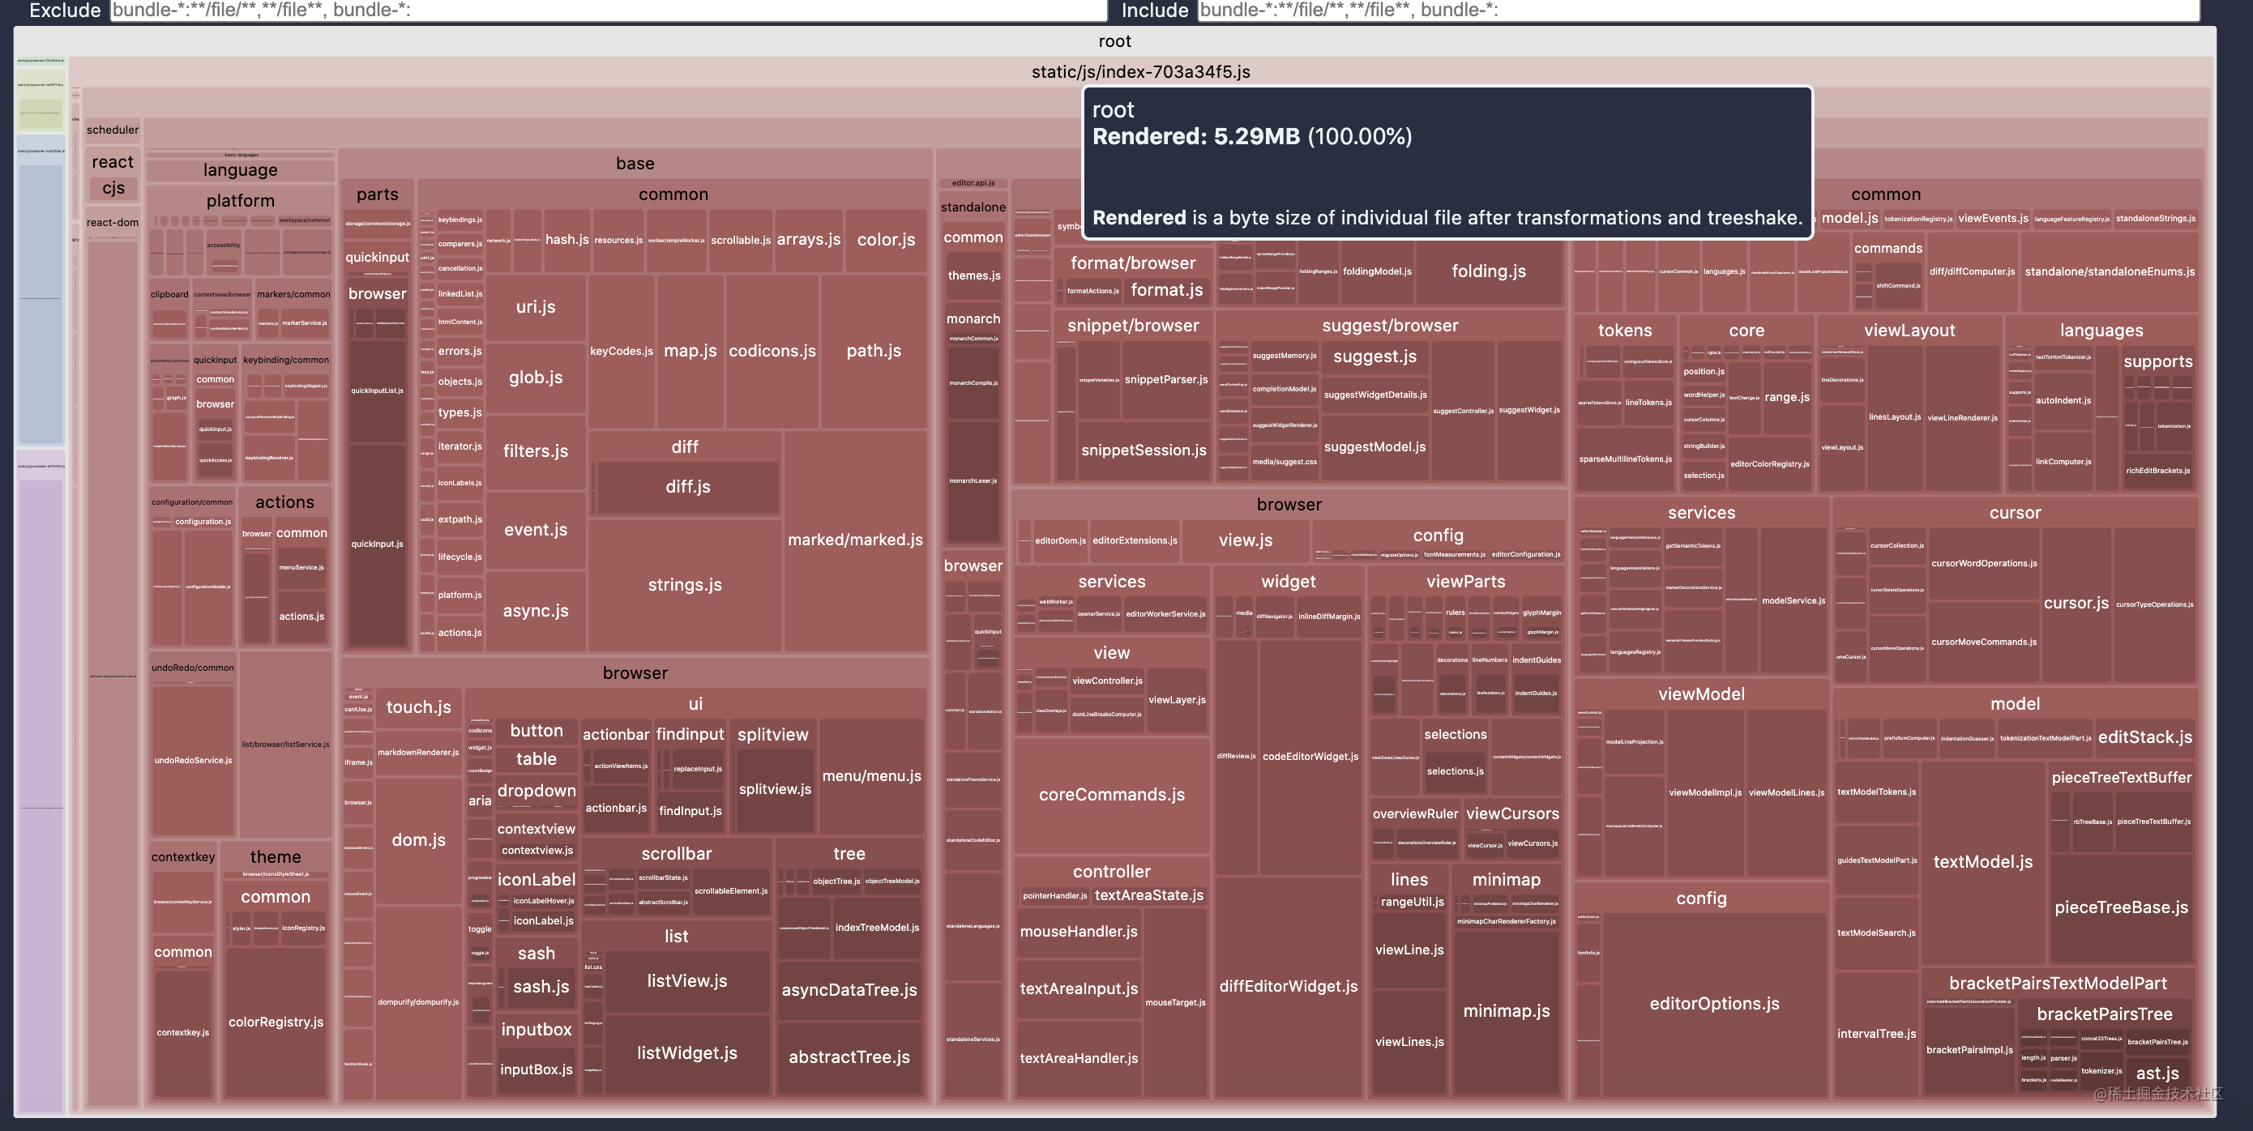This screenshot has height=1131, width=2253.
Task: Click the undoRedoService.js block
Action: click(x=192, y=761)
